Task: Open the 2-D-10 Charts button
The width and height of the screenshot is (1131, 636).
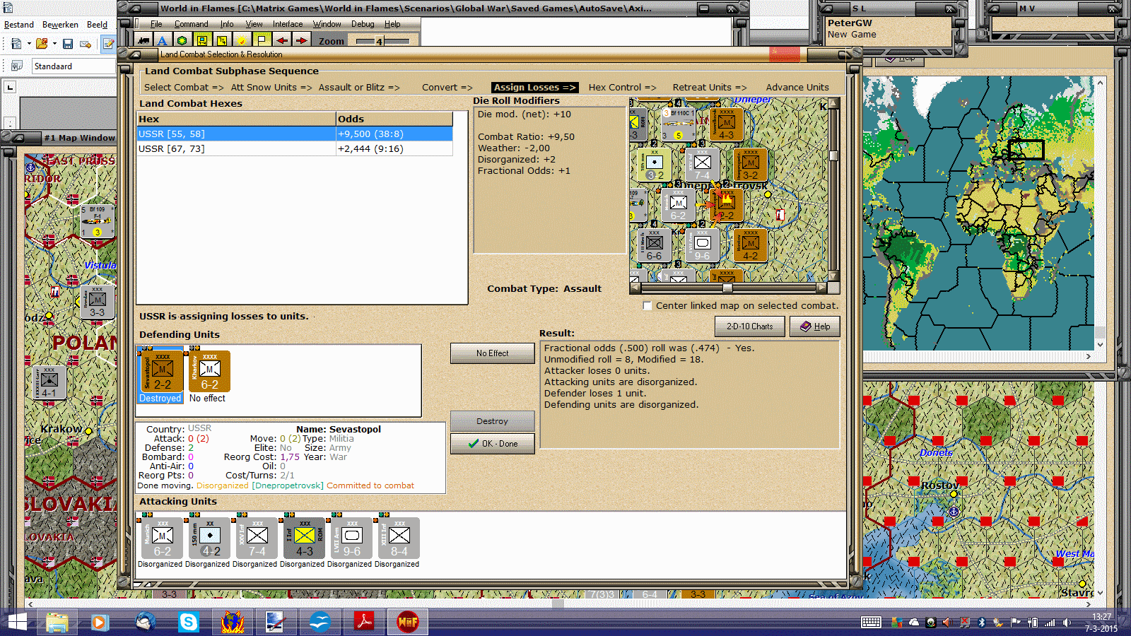Action: (749, 326)
